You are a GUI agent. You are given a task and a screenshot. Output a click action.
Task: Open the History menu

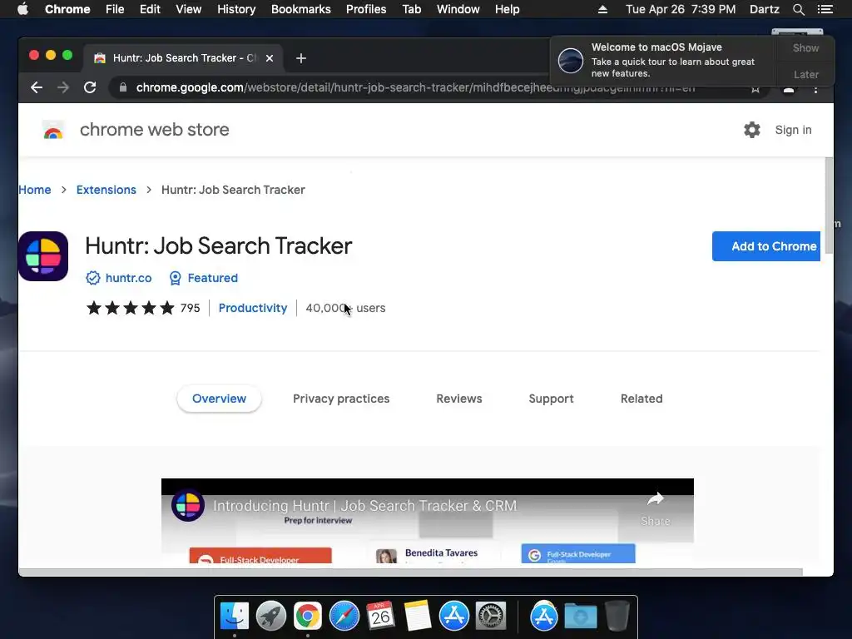(236, 9)
